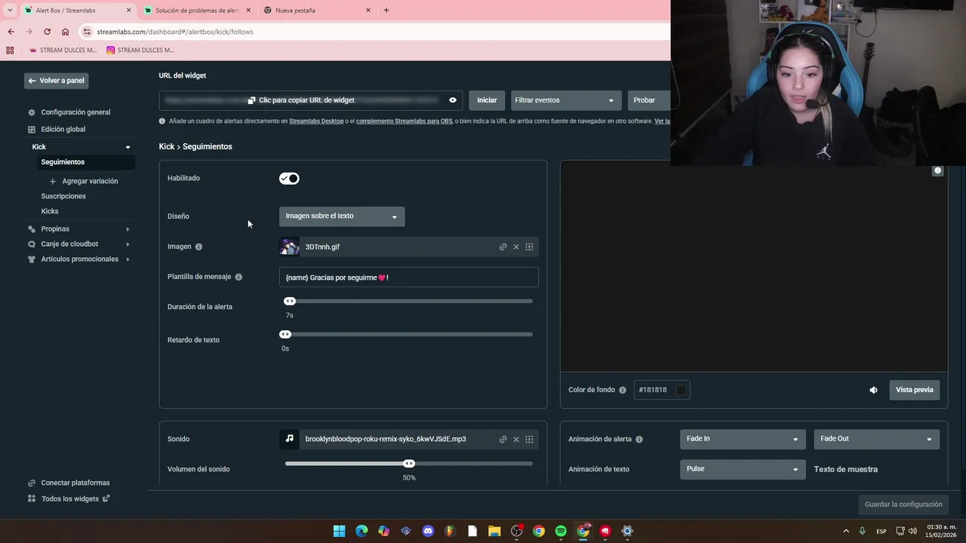Click the Volumen del sonido slider handle
966x543 pixels.
click(409, 464)
